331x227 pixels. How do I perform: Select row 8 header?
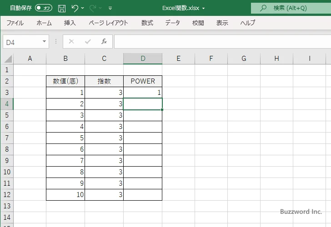tap(7, 149)
